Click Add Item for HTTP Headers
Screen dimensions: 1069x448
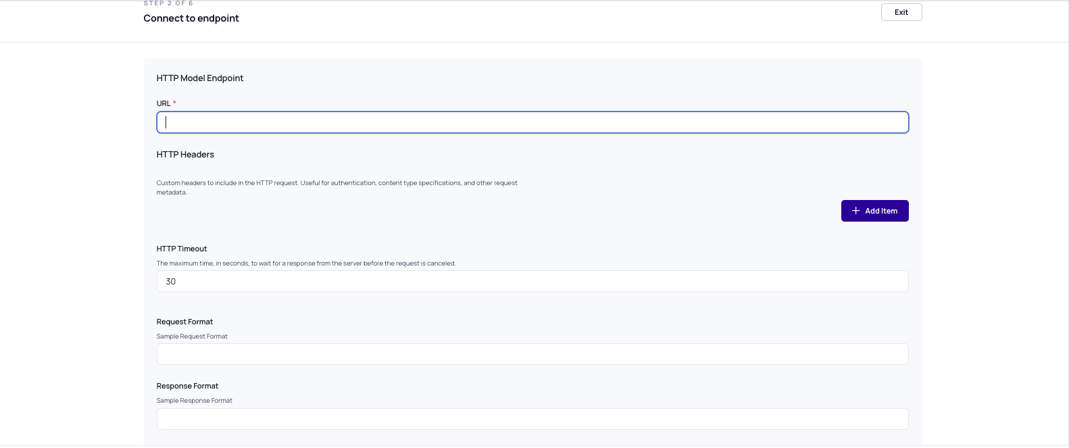click(x=874, y=211)
